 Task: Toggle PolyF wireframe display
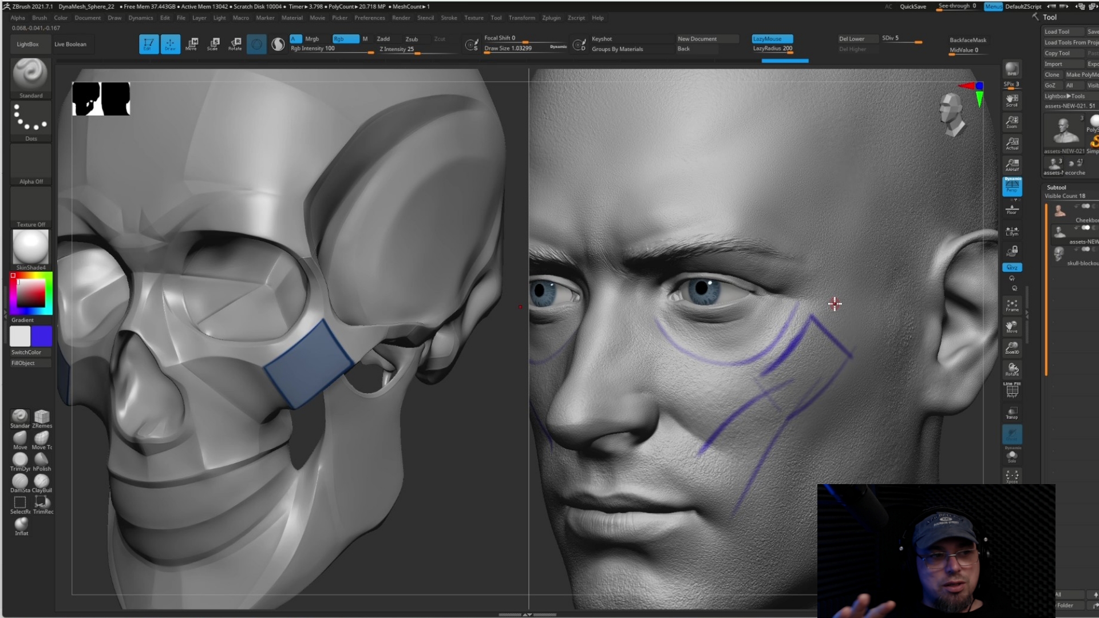click(x=1012, y=390)
